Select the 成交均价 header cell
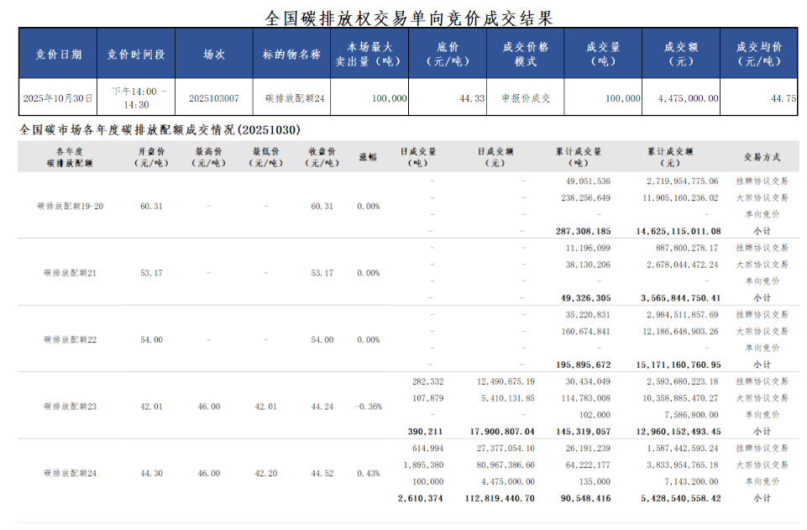 pyautogui.click(x=759, y=54)
